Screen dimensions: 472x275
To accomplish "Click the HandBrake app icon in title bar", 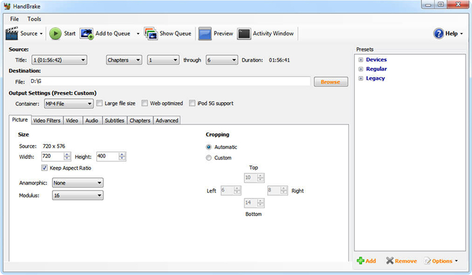I will pos(7,6).
